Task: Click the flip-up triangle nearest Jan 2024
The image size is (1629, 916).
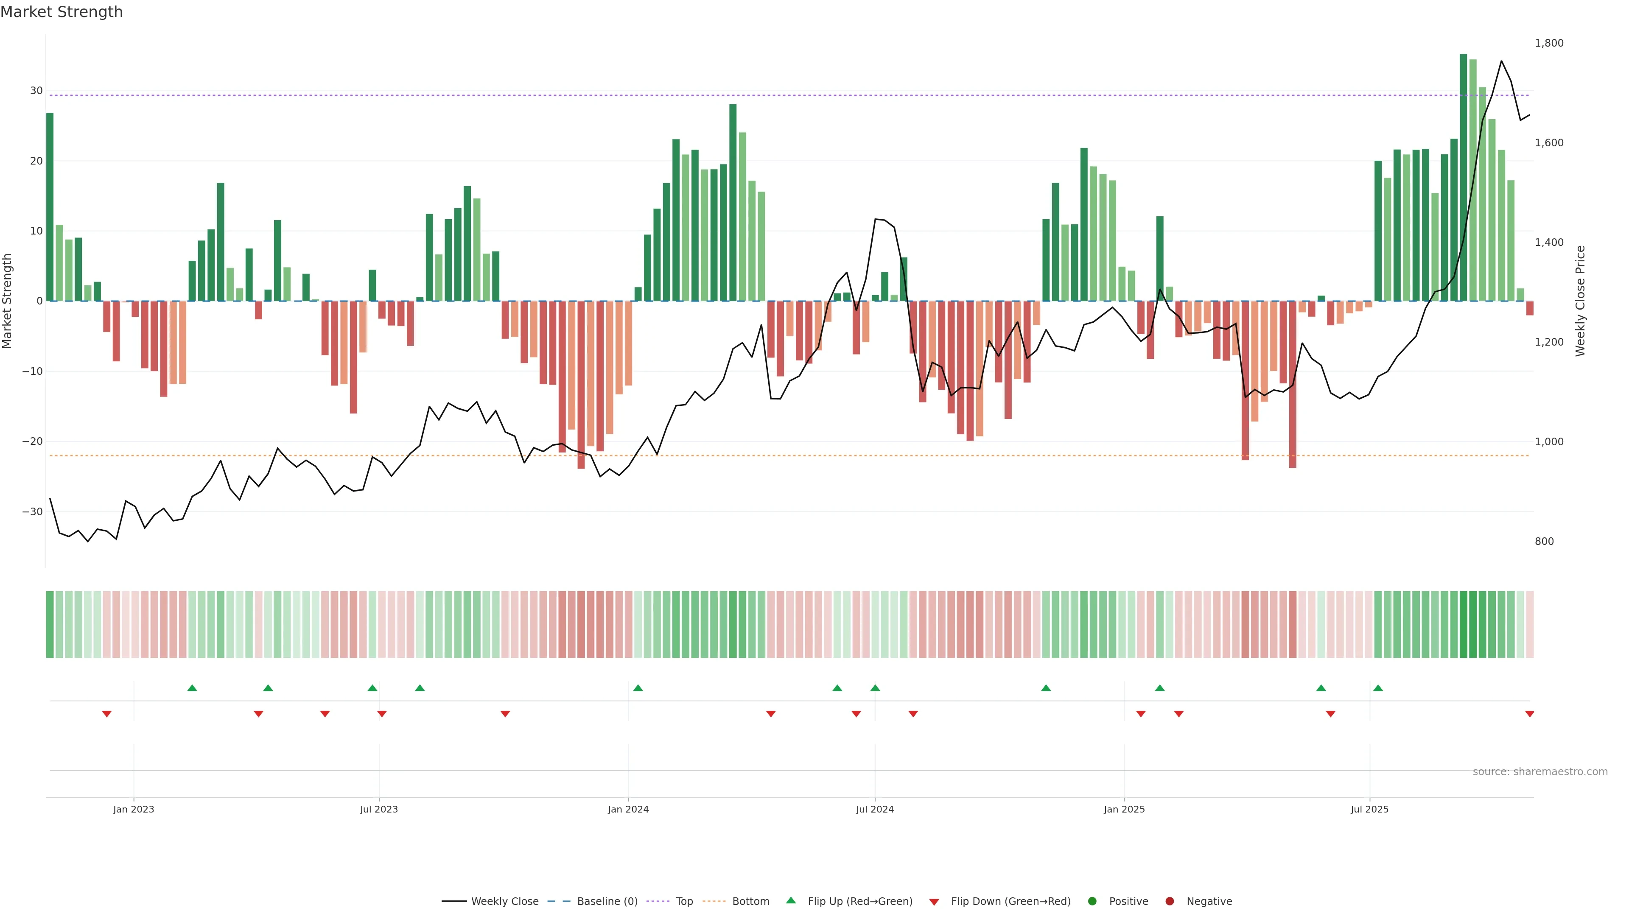Action: [x=638, y=688]
